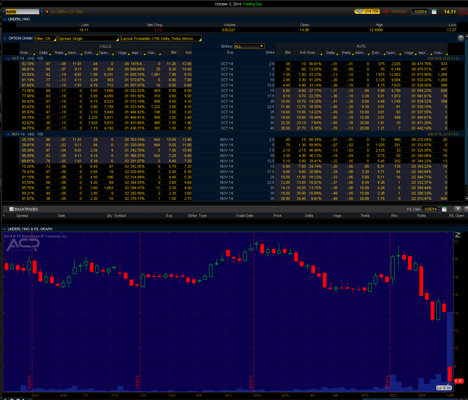468x400 pixels.
Task: Click the puts Vega column header
Action: tap(409, 53)
